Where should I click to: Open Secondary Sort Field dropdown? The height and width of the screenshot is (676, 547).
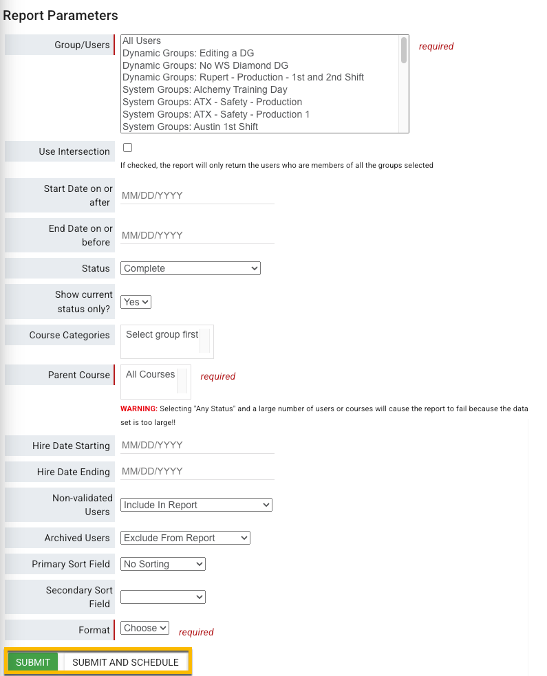coord(162,597)
